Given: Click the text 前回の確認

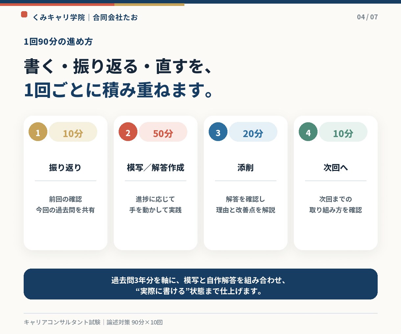Looking at the screenshot, I should click(65, 199).
